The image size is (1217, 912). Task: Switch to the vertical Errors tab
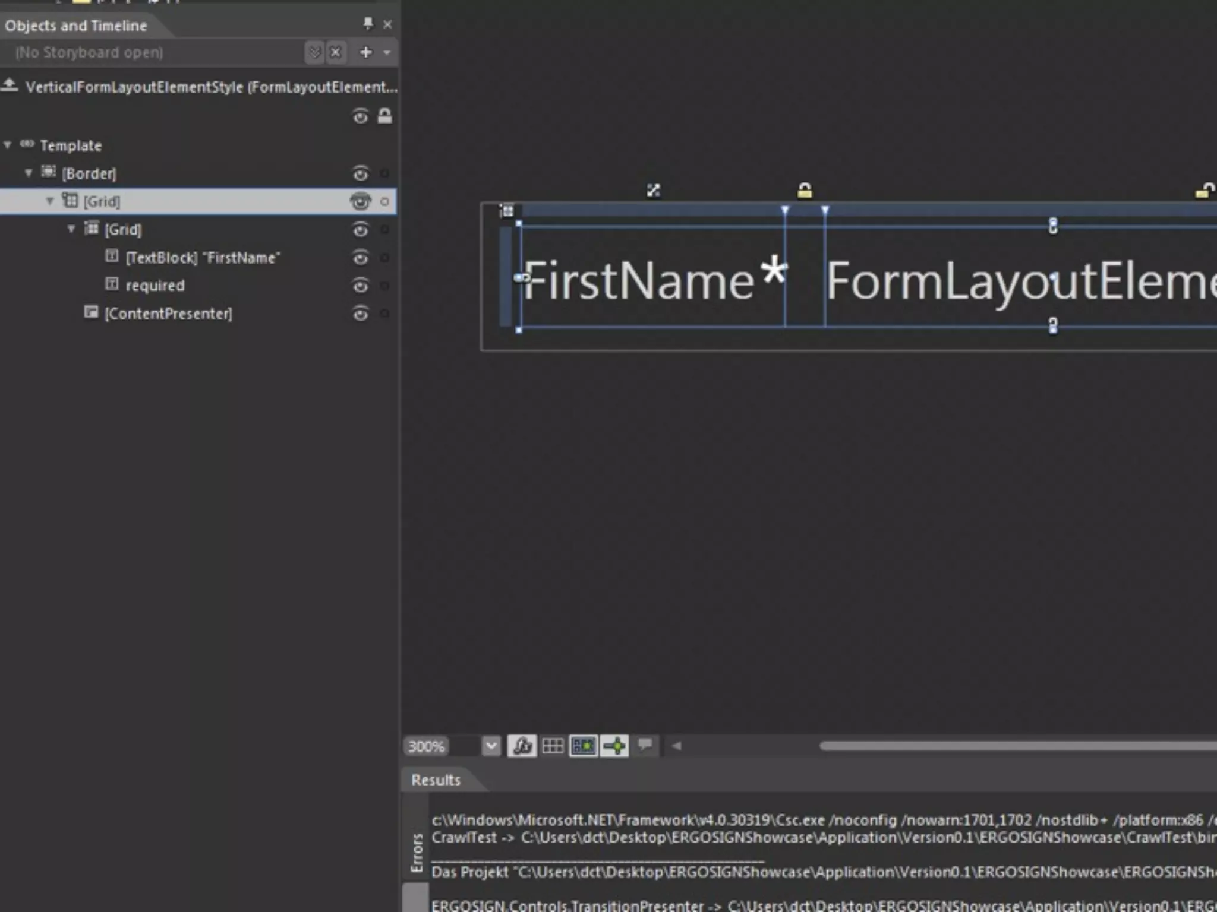coord(417,853)
